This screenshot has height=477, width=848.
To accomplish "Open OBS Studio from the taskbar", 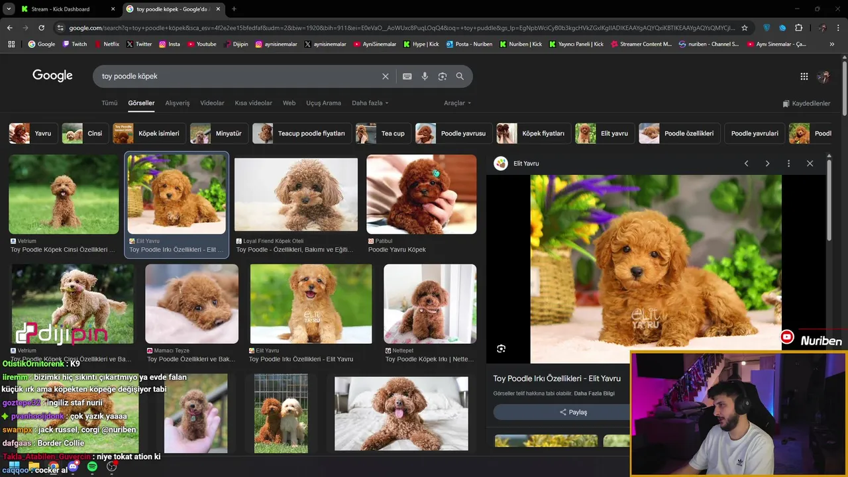I will [112, 467].
